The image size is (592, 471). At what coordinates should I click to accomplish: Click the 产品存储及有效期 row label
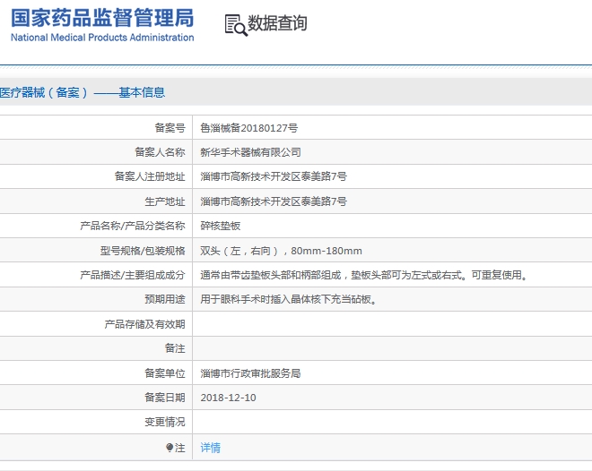point(144,324)
